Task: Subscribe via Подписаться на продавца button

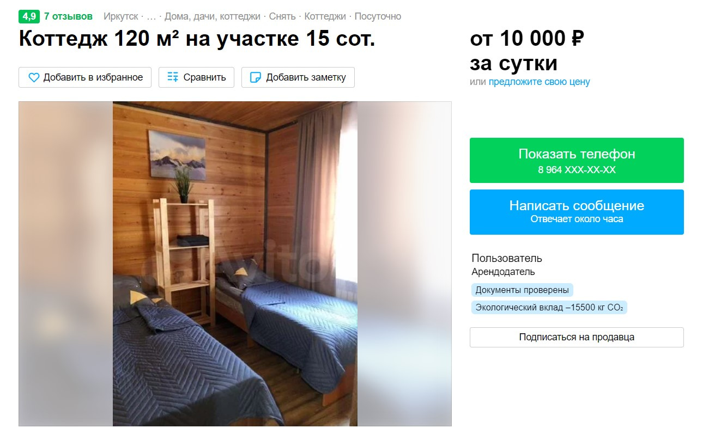Action: coord(577,337)
